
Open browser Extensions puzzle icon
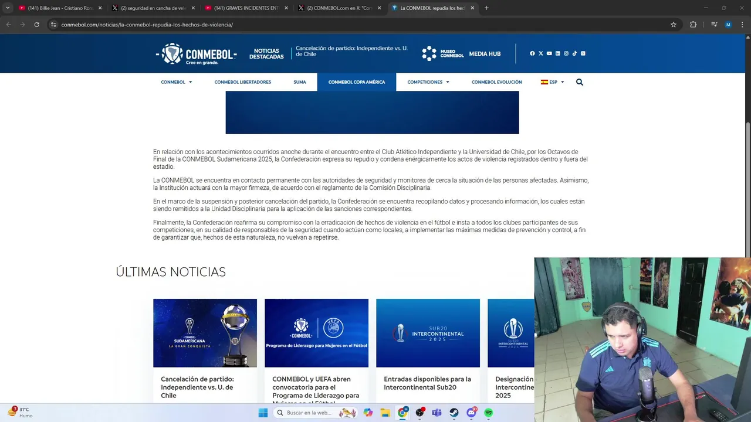click(693, 25)
